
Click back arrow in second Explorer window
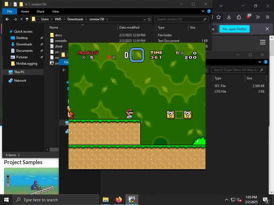point(64,70)
